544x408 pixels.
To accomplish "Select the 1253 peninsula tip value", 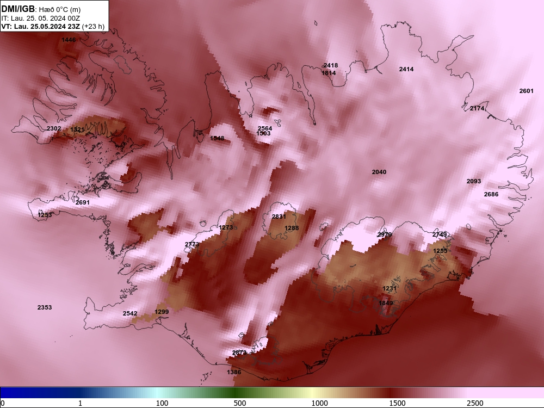I will (45, 215).
